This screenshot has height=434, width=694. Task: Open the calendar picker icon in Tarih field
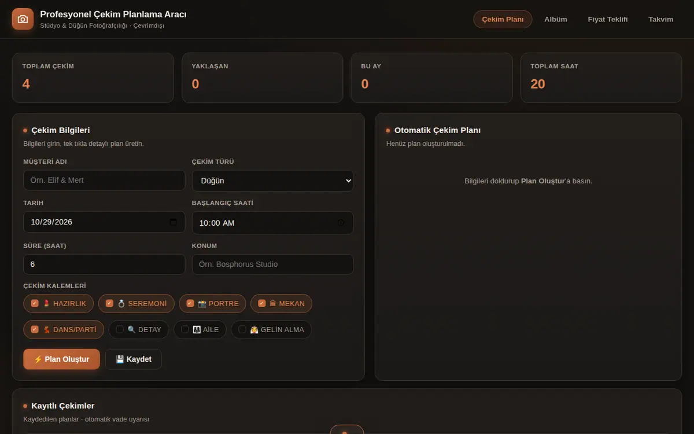(x=173, y=222)
